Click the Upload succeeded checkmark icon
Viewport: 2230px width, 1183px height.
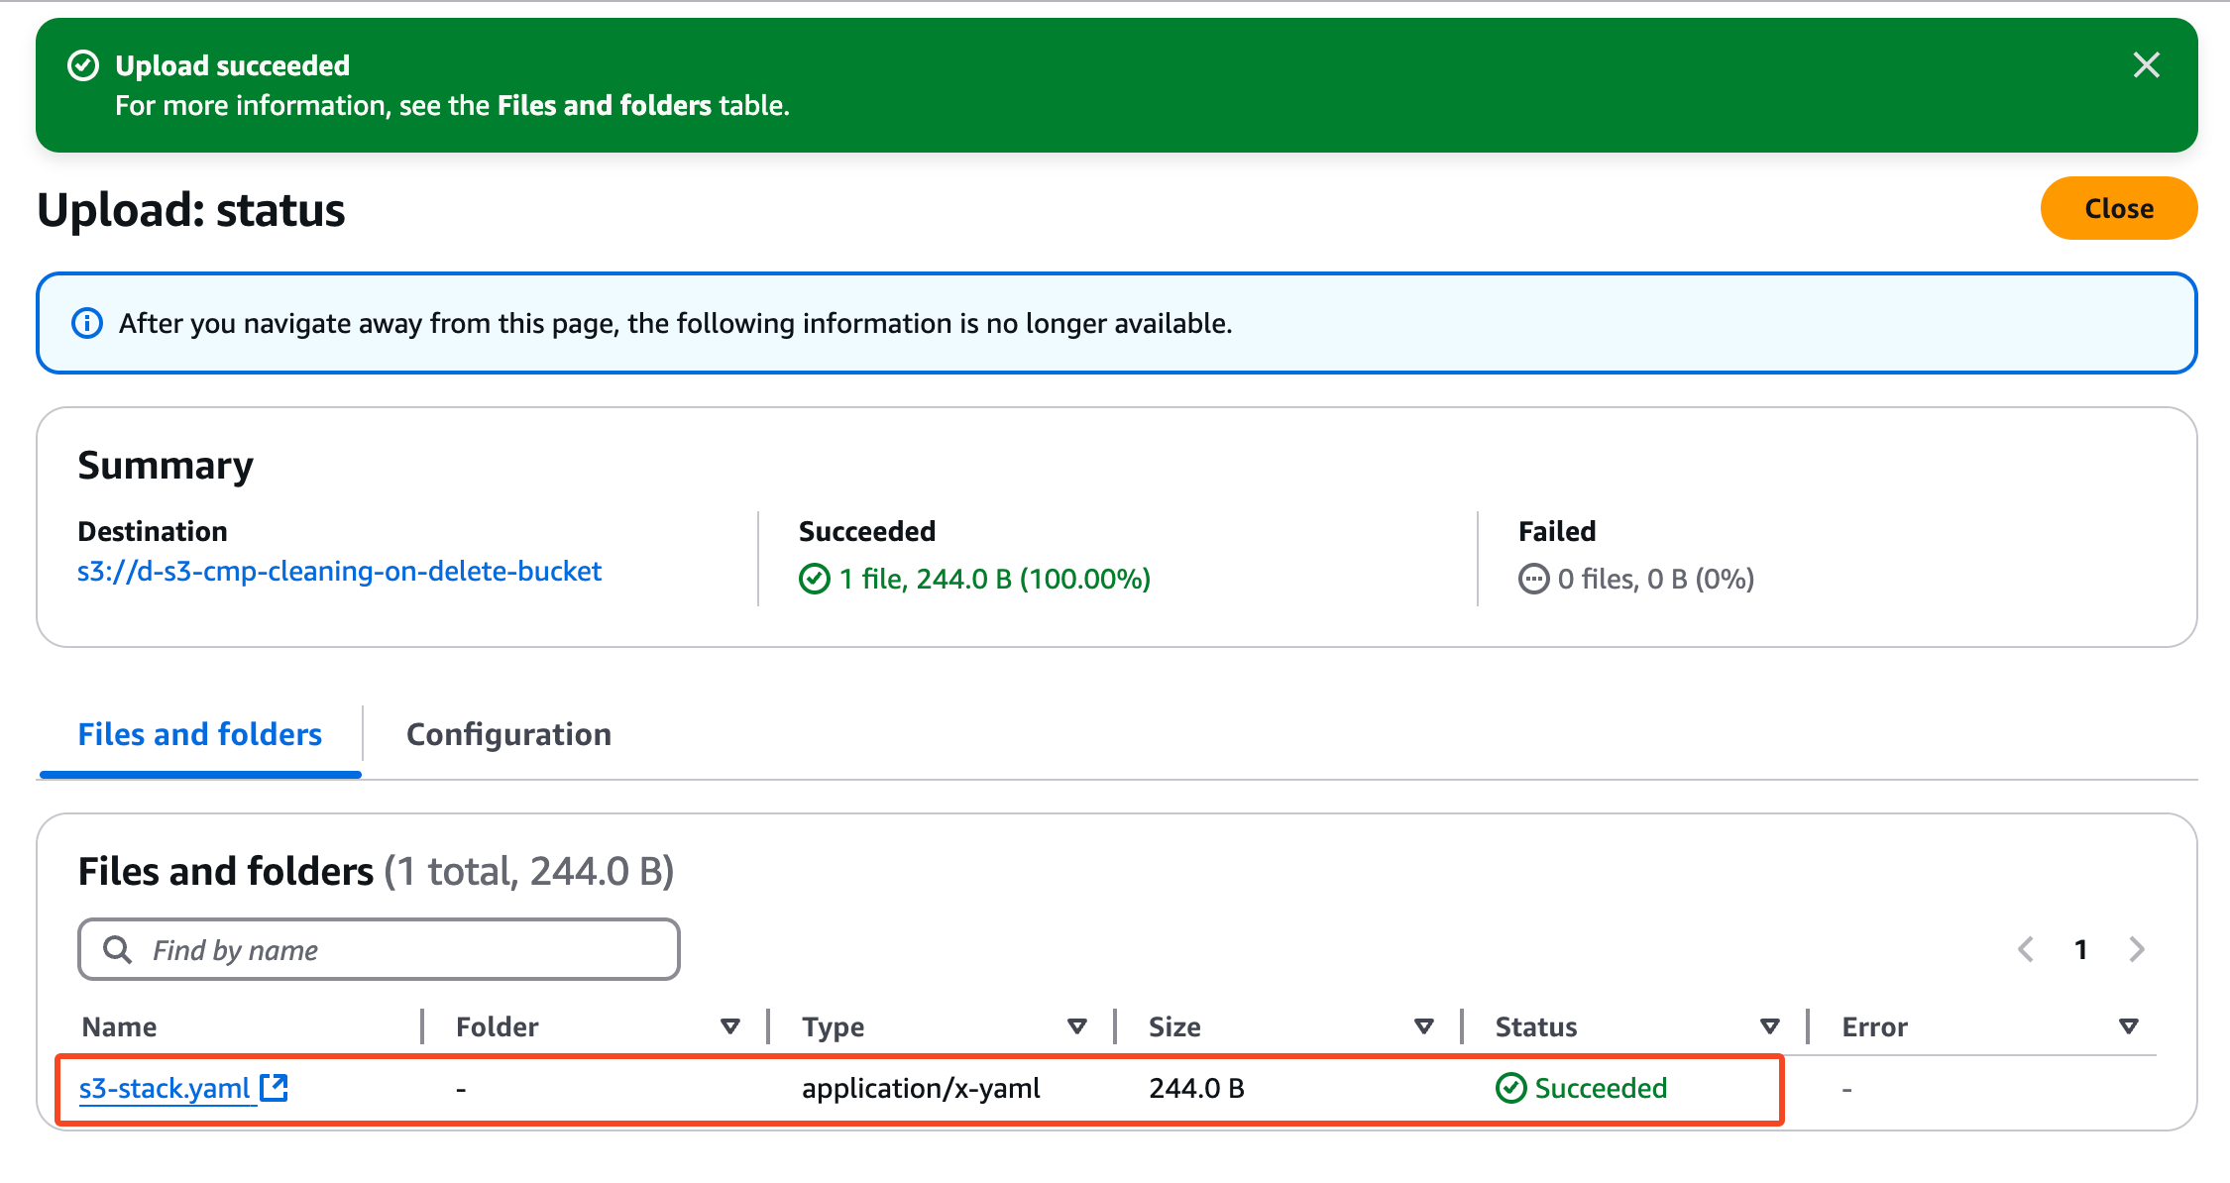pyautogui.click(x=83, y=65)
